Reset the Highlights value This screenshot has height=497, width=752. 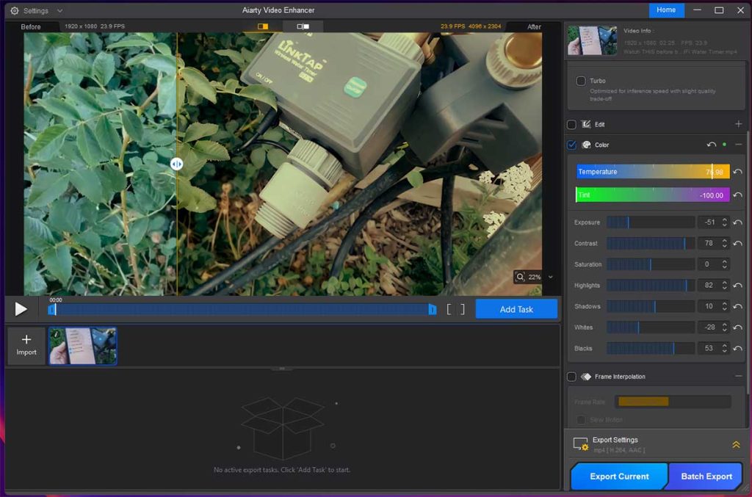point(737,285)
